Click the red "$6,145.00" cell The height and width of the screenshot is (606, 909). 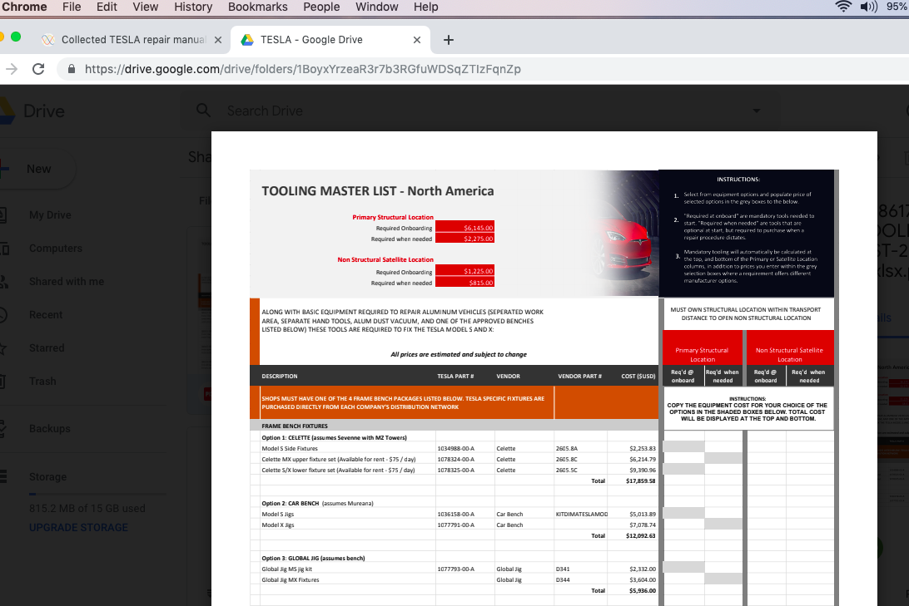(465, 228)
